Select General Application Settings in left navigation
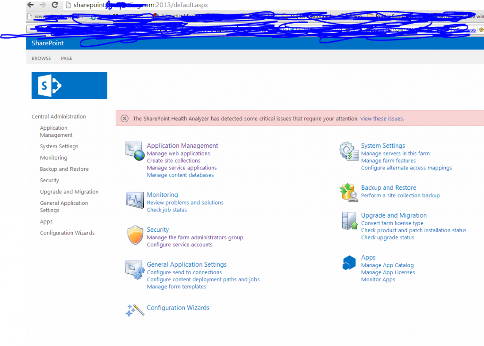Screen dimensions: 484x346 (64, 207)
